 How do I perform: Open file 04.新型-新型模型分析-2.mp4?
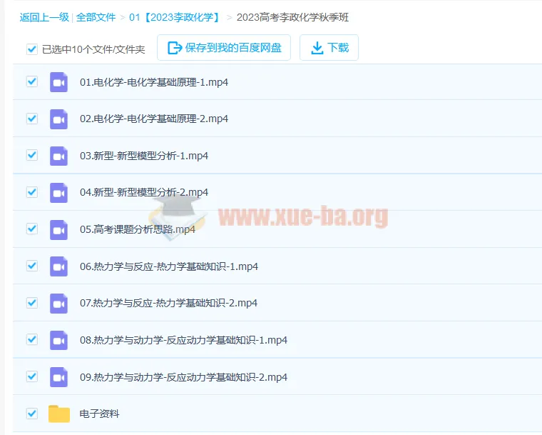(144, 193)
